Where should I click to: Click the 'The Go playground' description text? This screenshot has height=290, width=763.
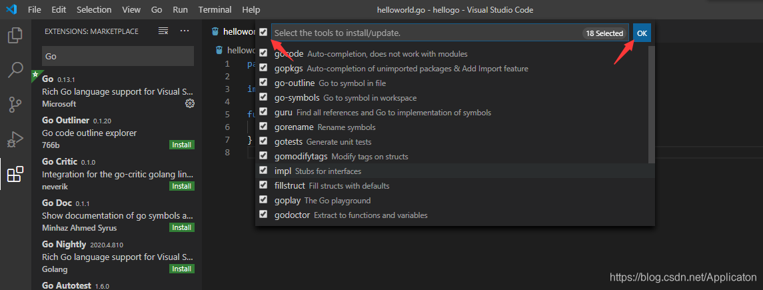[337, 201]
